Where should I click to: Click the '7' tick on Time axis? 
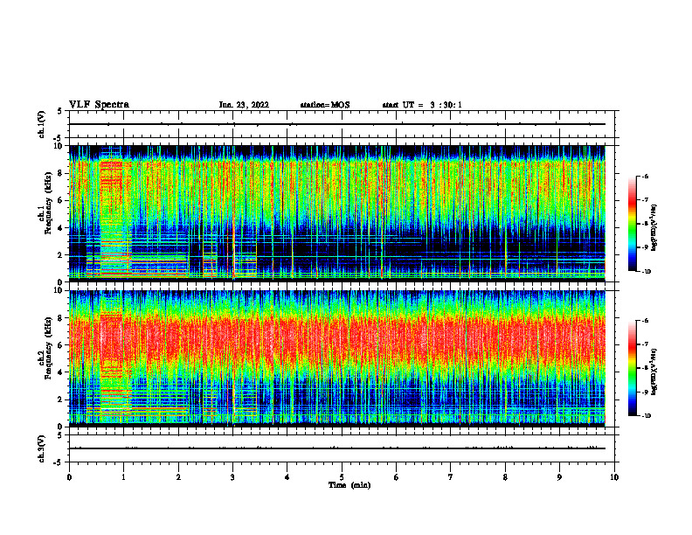tap(451, 477)
